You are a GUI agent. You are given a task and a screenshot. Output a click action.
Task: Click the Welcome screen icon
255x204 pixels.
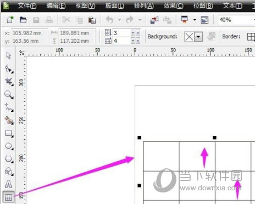tap(204, 20)
